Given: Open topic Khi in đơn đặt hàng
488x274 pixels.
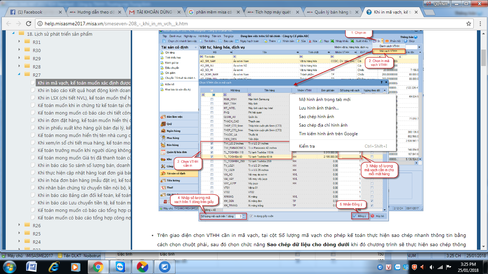Looking at the screenshot, I should [84, 120].
